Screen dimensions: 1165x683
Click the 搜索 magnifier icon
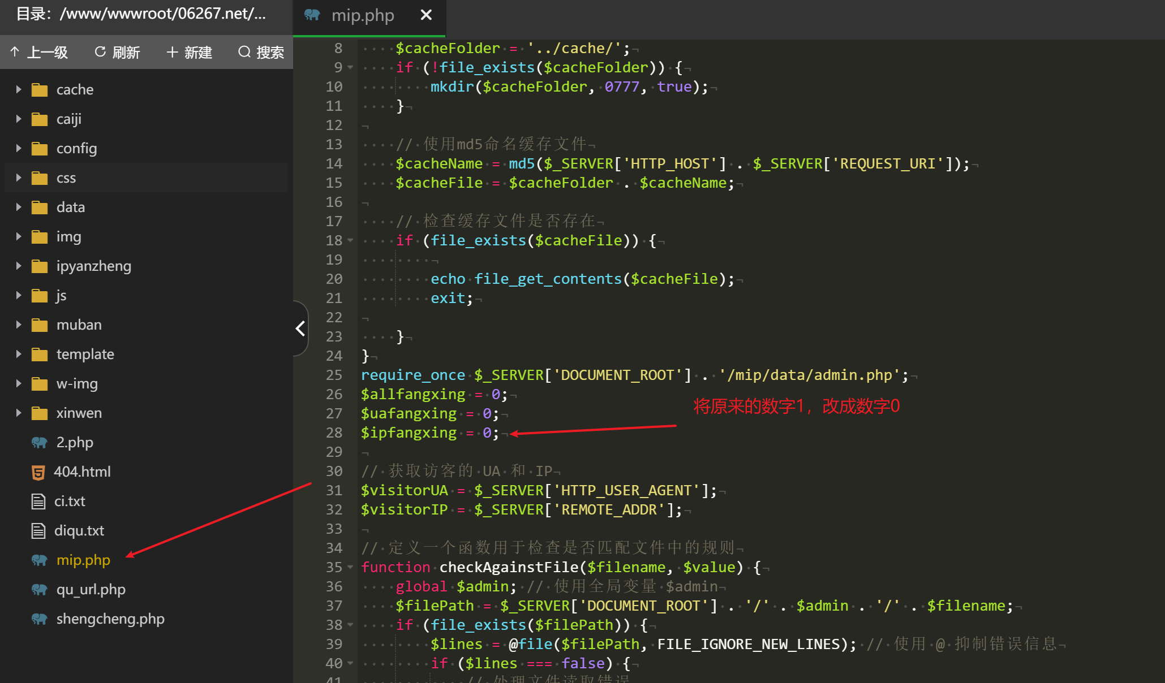pos(244,52)
